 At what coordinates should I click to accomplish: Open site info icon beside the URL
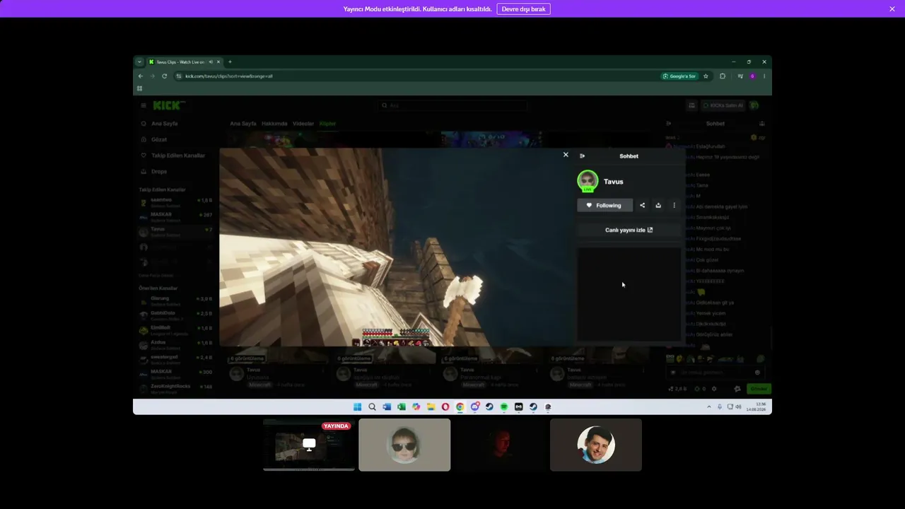coord(179,76)
